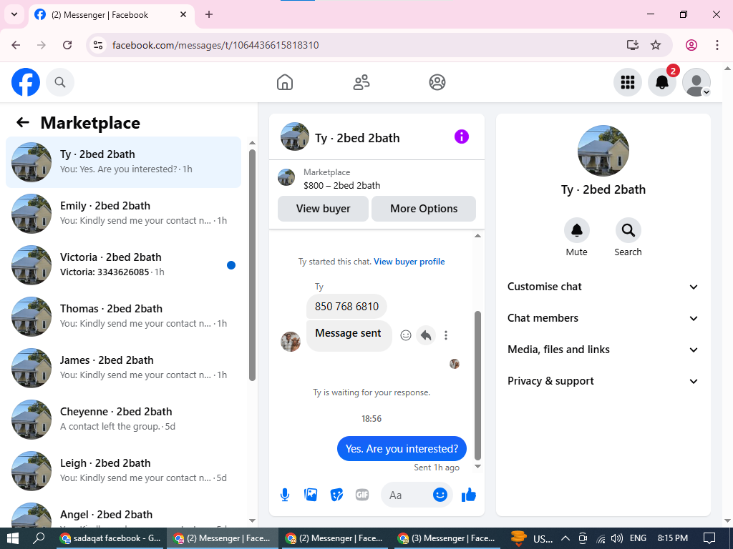The height and width of the screenshot is (549, 733).
Task: Open the nine-dot Menu grid
Action: [627, 82]
